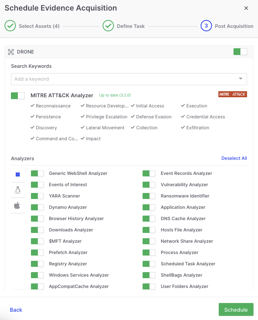
Task: Select the Linux penguin platform icon
Action: click(x=18, y=190)
